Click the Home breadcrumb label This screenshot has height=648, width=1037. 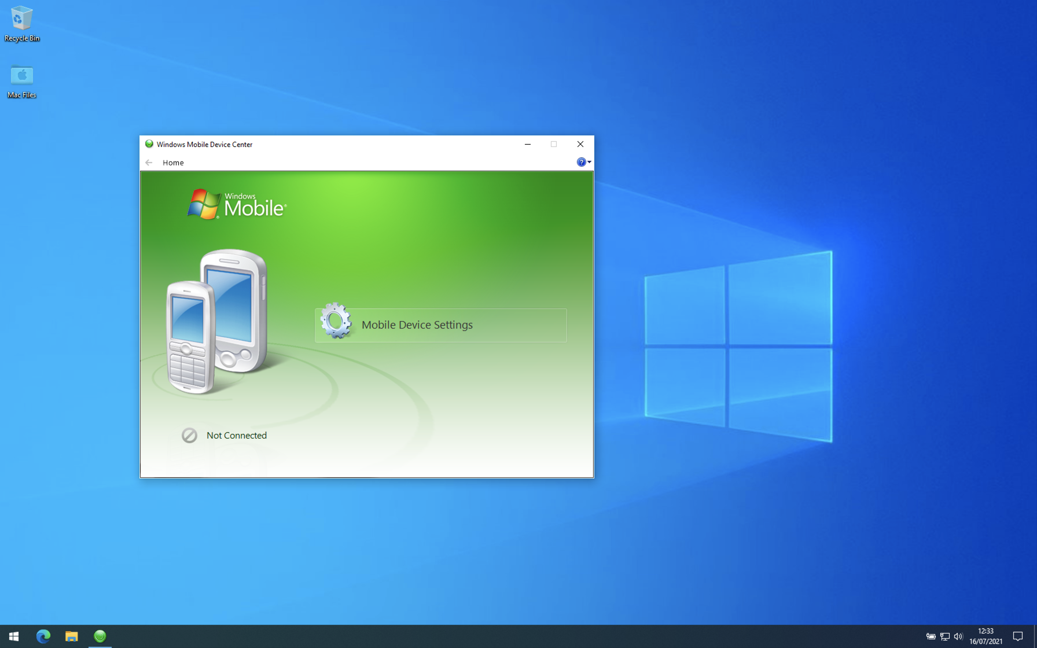click(x=173, y=162)
